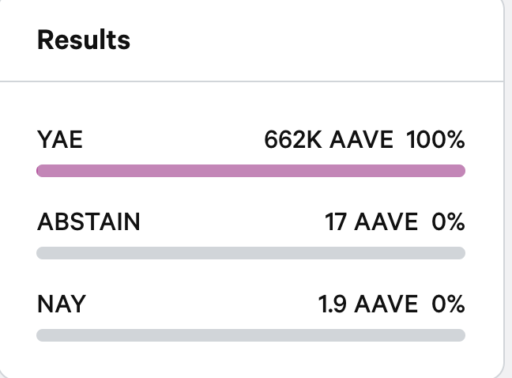Click the 1.9 figure for NAY
Viewport: 512px width, 378px height.
332,304
